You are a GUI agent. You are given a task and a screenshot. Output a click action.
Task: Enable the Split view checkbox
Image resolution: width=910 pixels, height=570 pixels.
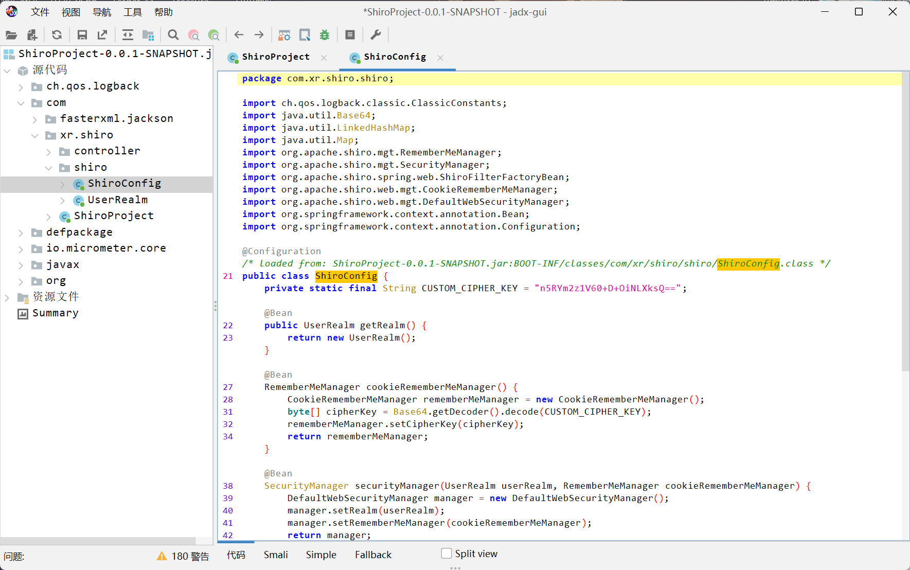coord(447,554)
